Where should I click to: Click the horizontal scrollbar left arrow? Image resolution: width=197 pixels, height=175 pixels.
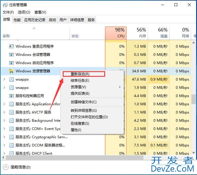pyautogui.click(x=3, y=158)
